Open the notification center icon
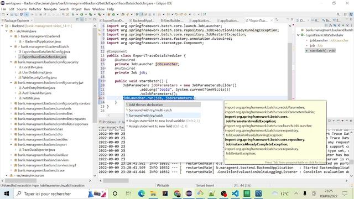Image resolution: width=354 pixels, height=199 pixels. tap(345, 193)
